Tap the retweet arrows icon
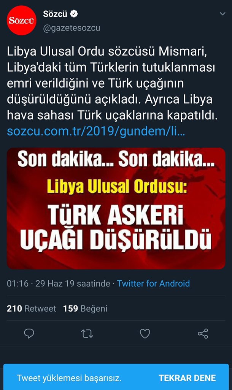This screenshot has width=232, height=390. tap(87, 334)
